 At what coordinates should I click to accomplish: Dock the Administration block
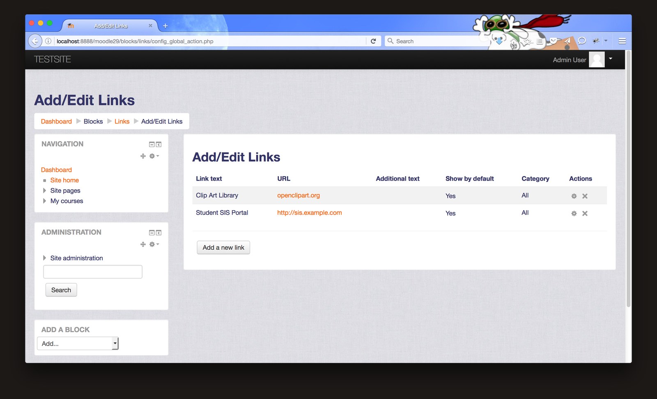click(159, 233)
